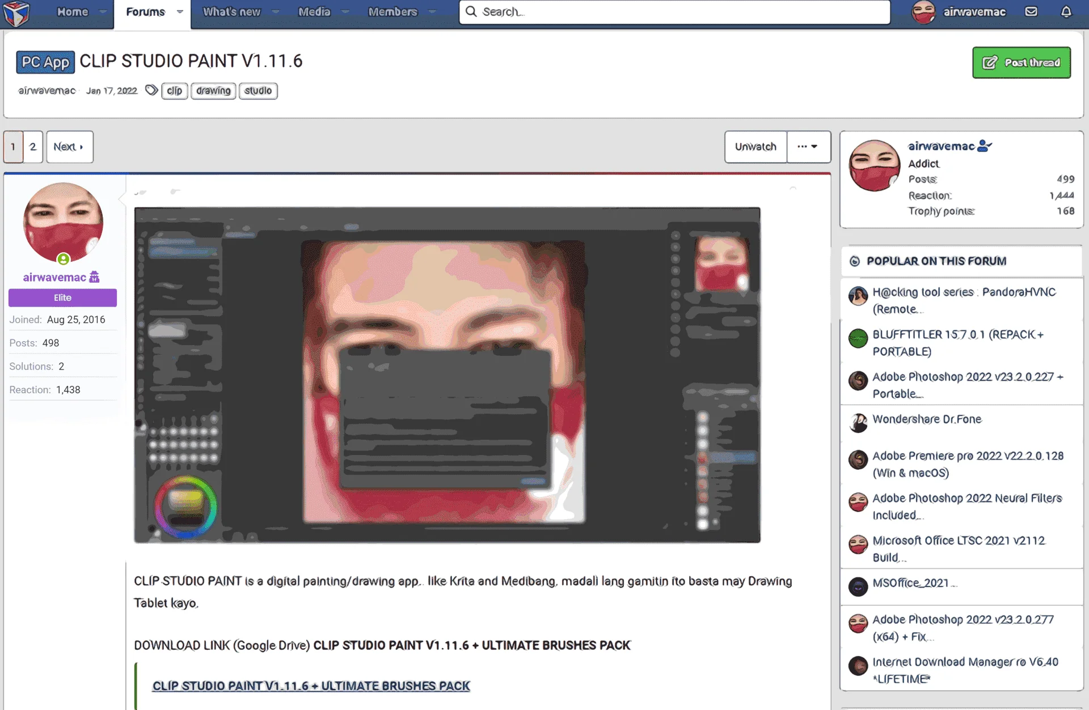Click avatar beside BLUFFTITLER 15.7.0.1 thread
Image resolution: width=1089 pixels, height=710 pixels.
[x=858, y=338]
